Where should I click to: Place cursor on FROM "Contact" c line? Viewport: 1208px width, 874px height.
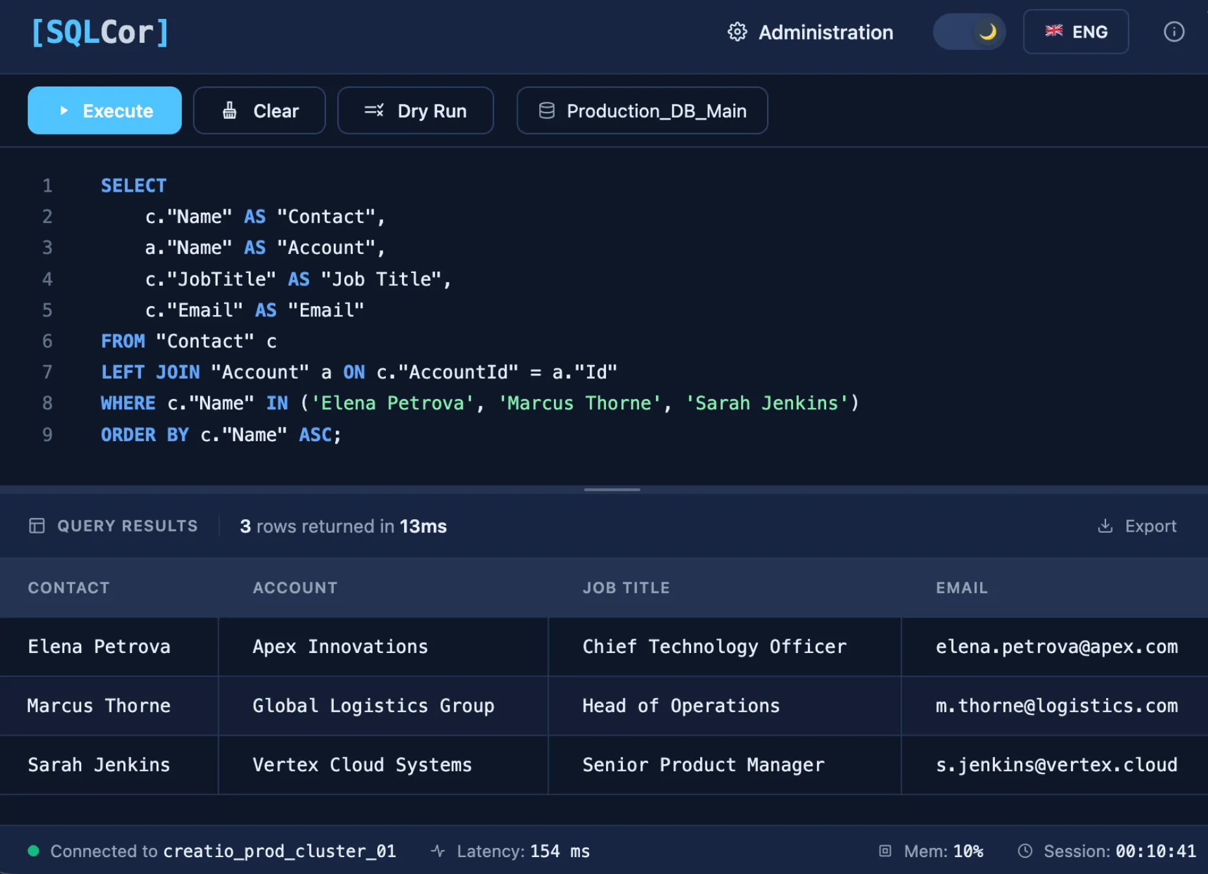[x=189, y=341]
